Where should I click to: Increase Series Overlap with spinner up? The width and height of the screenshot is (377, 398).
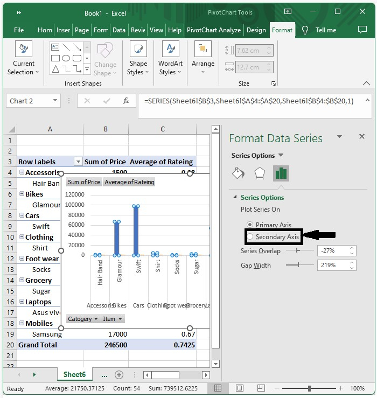[352, 248]
